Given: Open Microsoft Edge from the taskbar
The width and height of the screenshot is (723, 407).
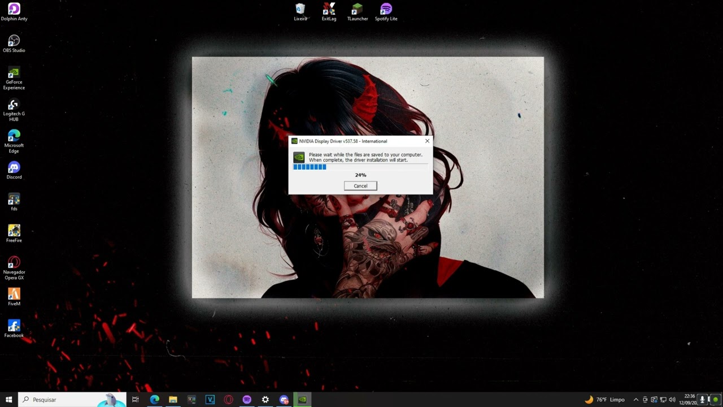Looking at the screenshot, I should [154, 400].
